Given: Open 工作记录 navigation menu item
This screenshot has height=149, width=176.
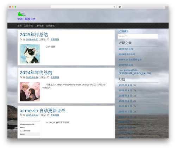Looking at the screenshot, I should (x=39, y=26).
